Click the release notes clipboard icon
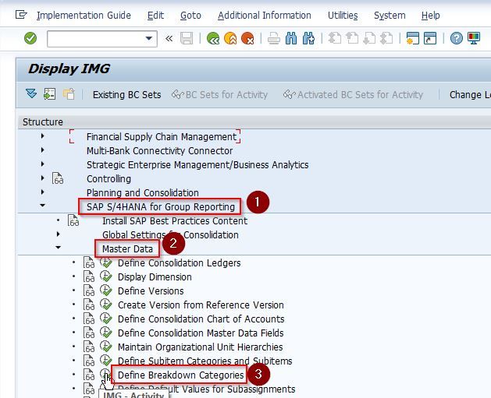491x398 pixels. (x=69, y=94)
